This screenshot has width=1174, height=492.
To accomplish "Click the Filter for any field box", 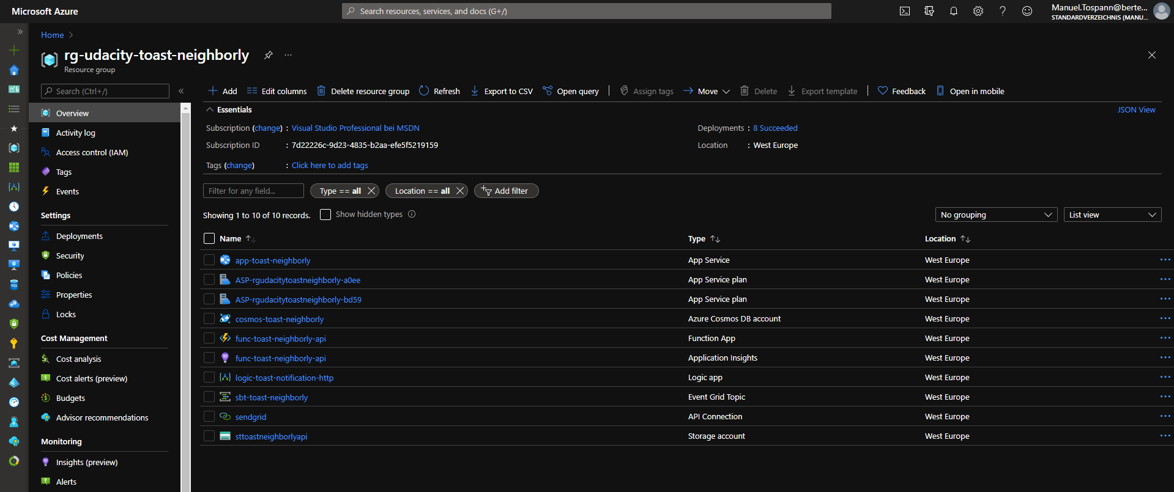I will pyautogui.click(x=253, y=191).
